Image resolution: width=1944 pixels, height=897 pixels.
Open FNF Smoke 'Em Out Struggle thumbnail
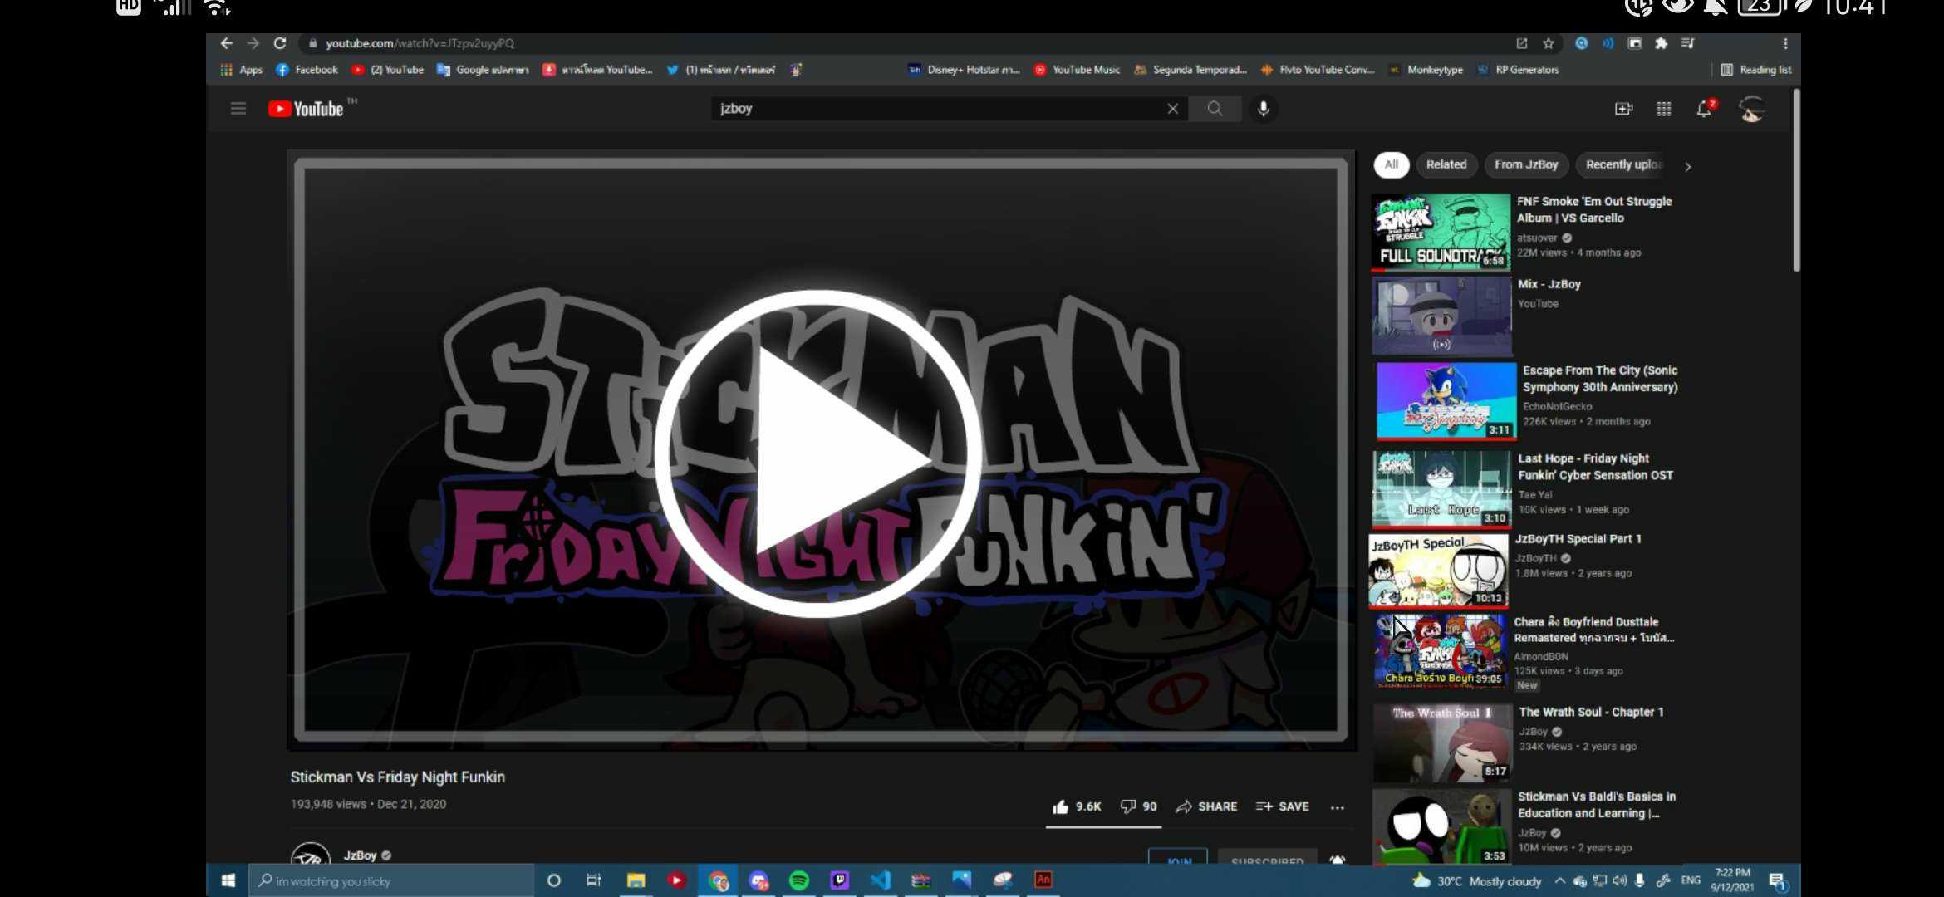point(1441,233)
